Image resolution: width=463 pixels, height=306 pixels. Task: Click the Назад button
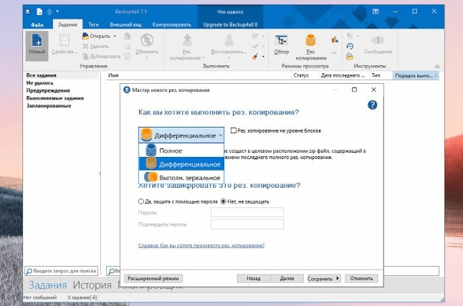253,278
